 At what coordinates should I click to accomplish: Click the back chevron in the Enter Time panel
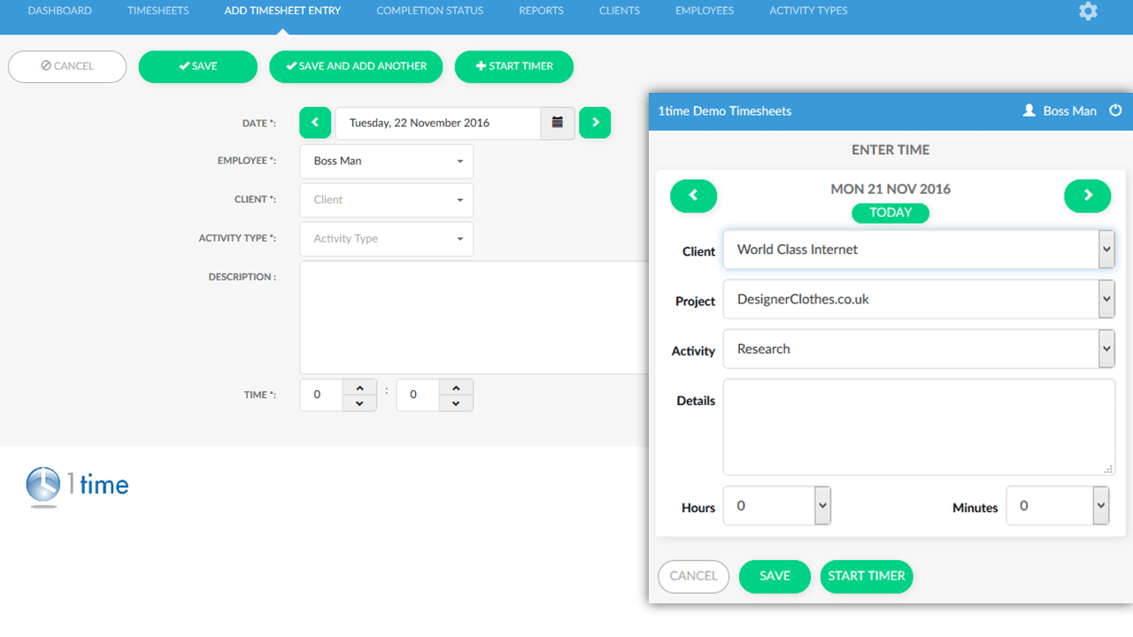pos(693,196)
